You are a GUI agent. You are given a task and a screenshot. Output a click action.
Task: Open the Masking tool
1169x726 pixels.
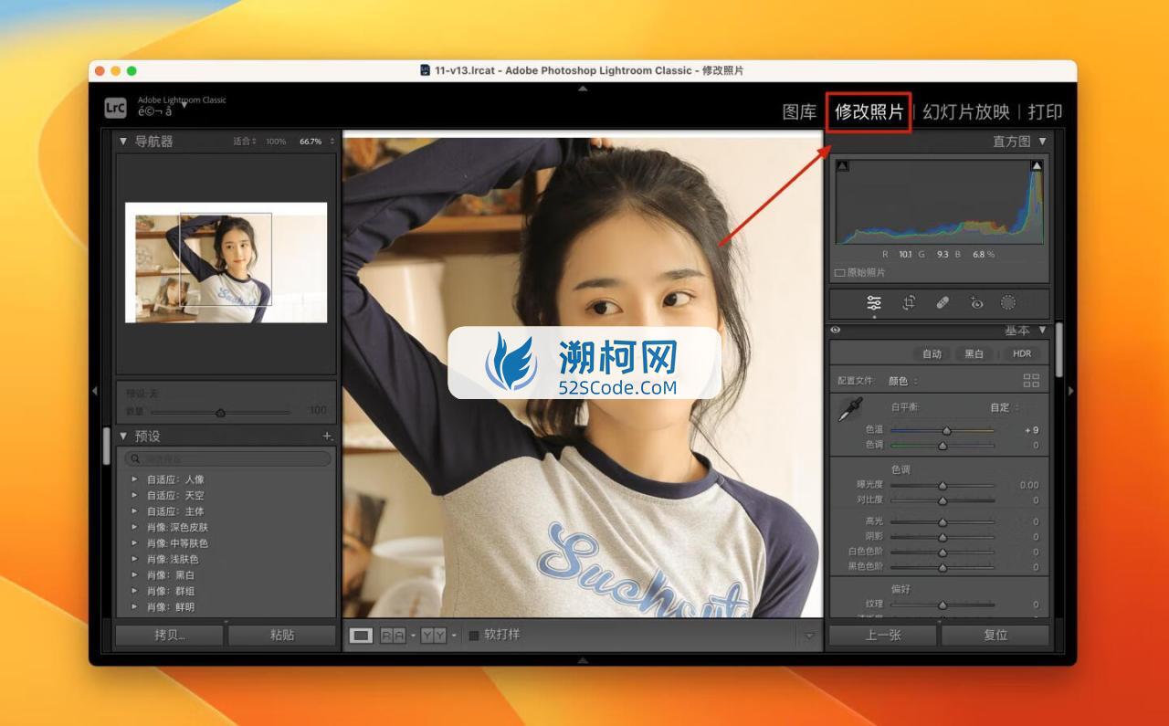[x=1008, y=303]
